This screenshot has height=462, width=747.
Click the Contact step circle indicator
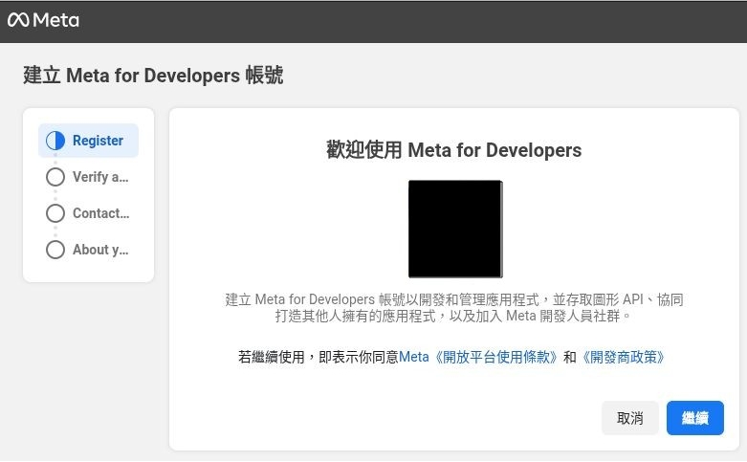(x=55, y=213)
